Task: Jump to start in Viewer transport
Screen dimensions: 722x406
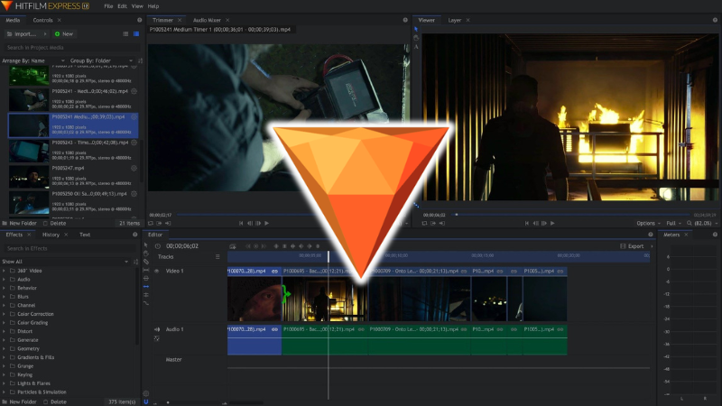Action: tap(527, 223)
